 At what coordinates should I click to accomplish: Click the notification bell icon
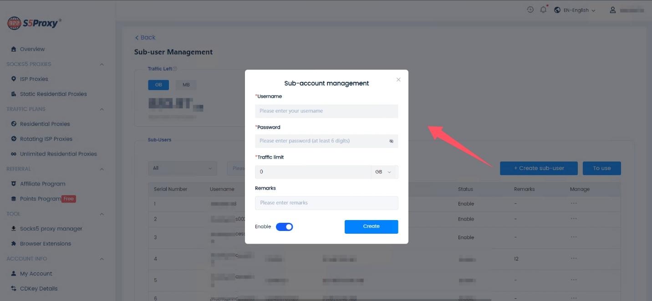click(x=543, y=10)
